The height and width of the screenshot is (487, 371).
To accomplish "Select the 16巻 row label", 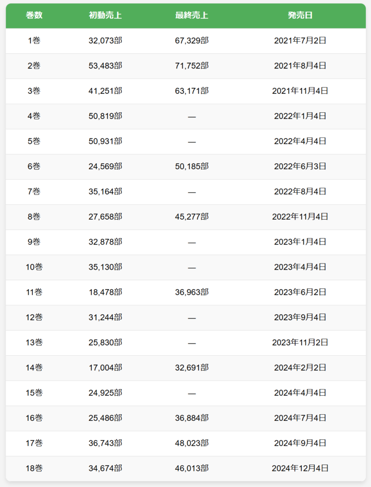I will click(x=34, y=418).
